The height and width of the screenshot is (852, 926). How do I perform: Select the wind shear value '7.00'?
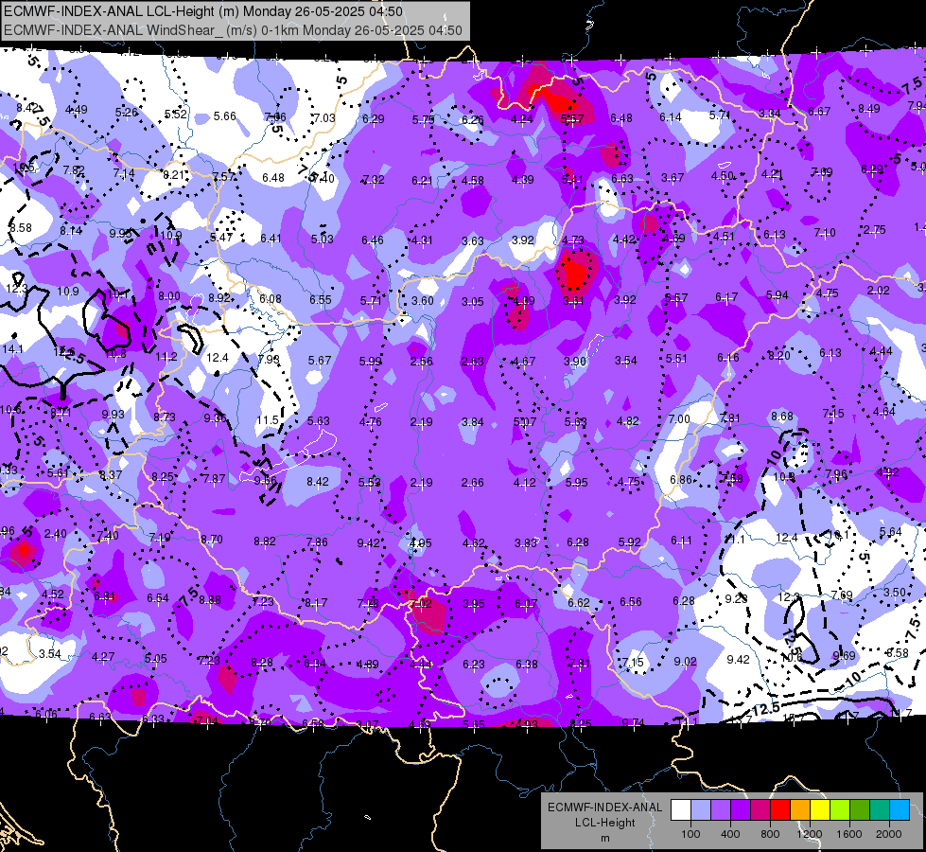click(678, 418)
